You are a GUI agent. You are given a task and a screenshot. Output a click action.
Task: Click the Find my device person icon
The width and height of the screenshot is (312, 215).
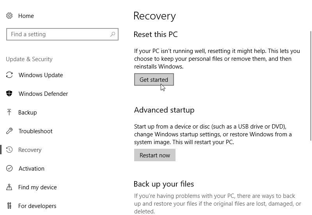tap(9, 187)
